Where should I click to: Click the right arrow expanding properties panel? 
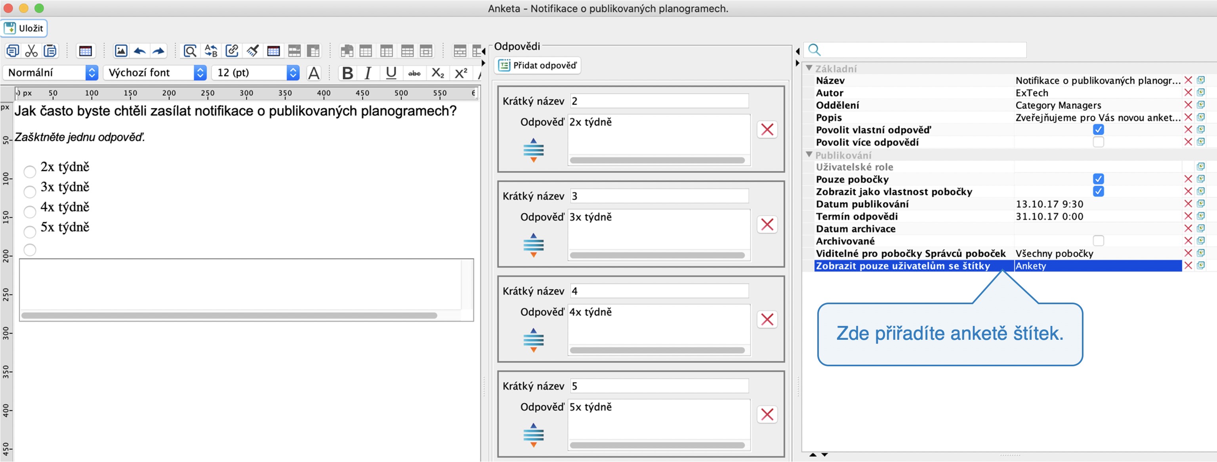click(797, 63)
